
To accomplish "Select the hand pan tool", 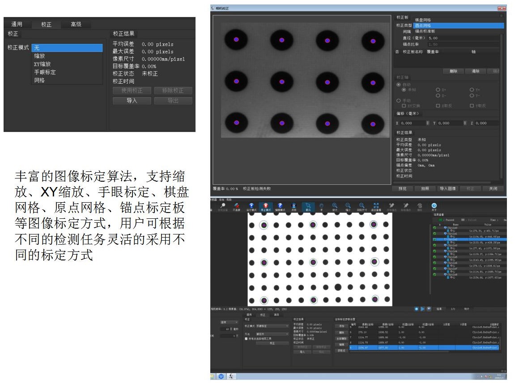I will pyautogui.click(x=321, y=206).
